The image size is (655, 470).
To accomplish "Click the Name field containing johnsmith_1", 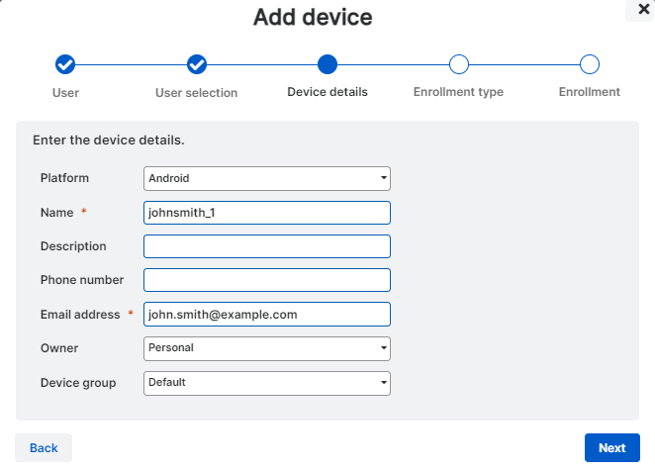I will click(x=267, y=213).
